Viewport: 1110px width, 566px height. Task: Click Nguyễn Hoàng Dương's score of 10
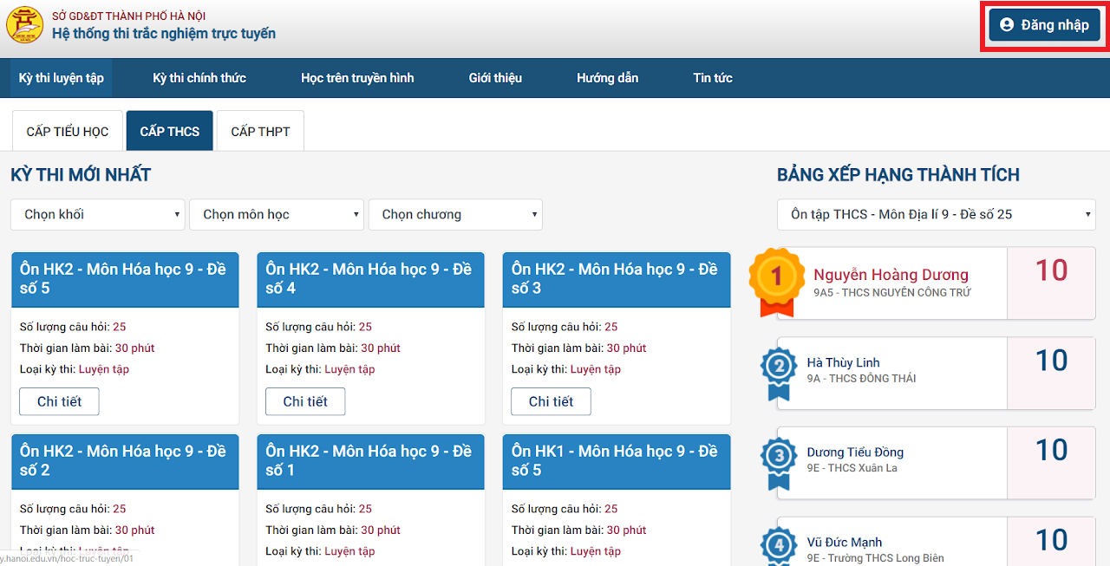1051,270
